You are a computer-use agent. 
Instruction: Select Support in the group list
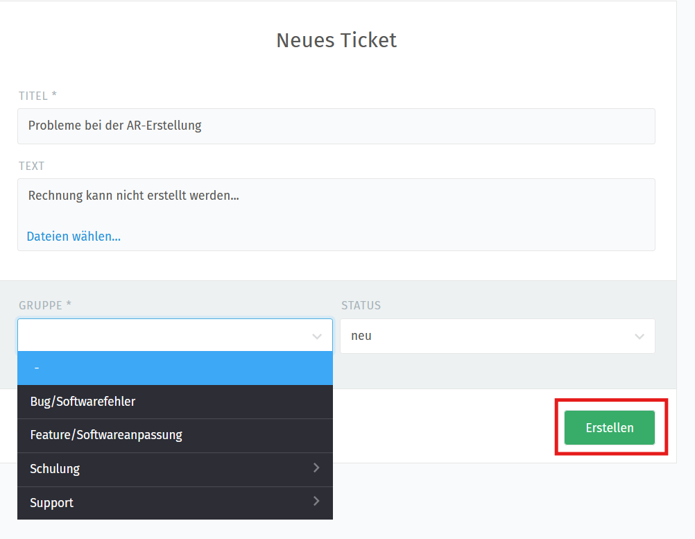[x=175, y=503]
